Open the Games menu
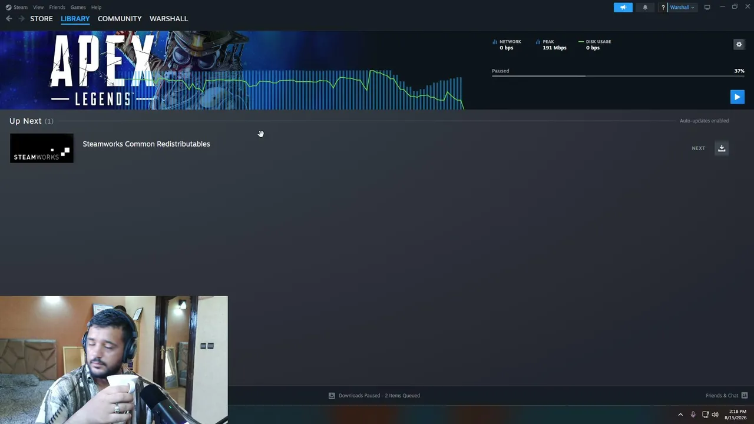 pos(78,7)
